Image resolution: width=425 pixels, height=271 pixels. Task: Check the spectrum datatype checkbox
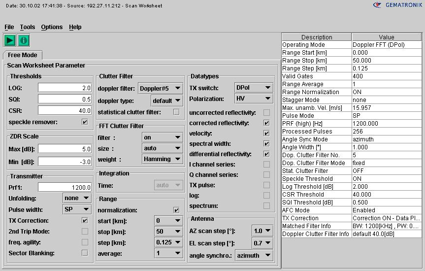(x=267, y=205)
